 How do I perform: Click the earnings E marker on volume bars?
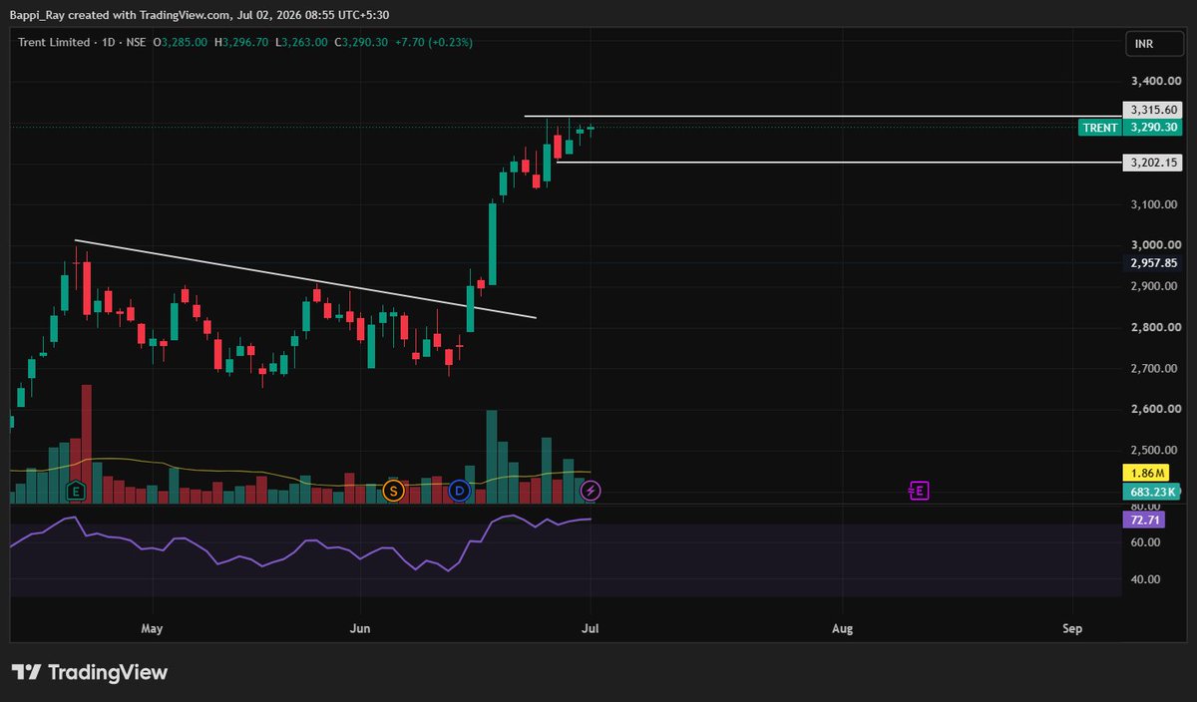point(75,490)
